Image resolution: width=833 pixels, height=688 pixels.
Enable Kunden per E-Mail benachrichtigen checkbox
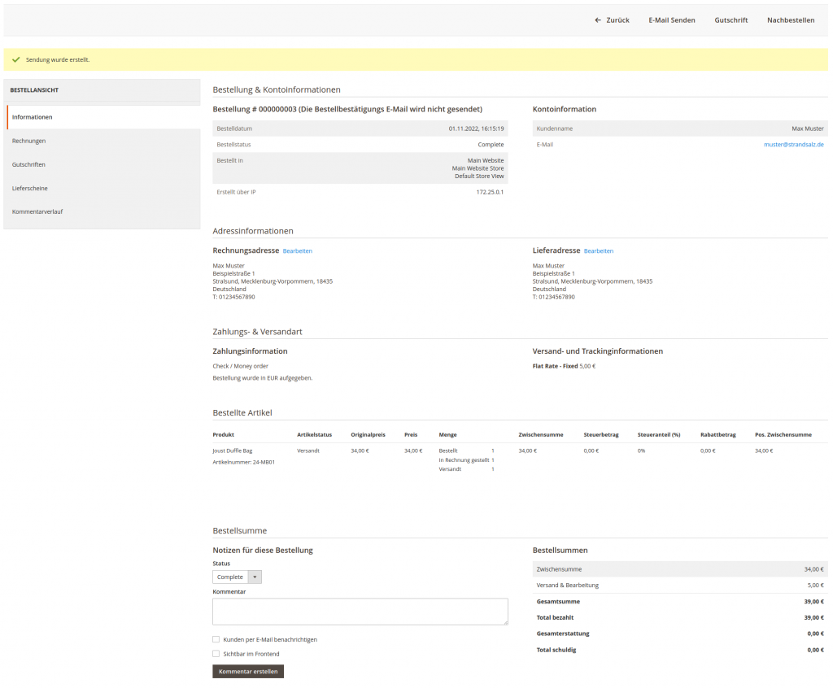click(x=216, y=639)
